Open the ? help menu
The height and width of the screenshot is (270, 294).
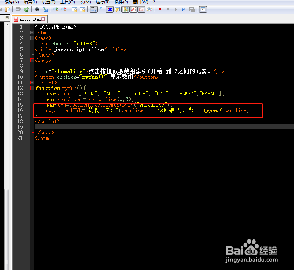coord(154,2)
